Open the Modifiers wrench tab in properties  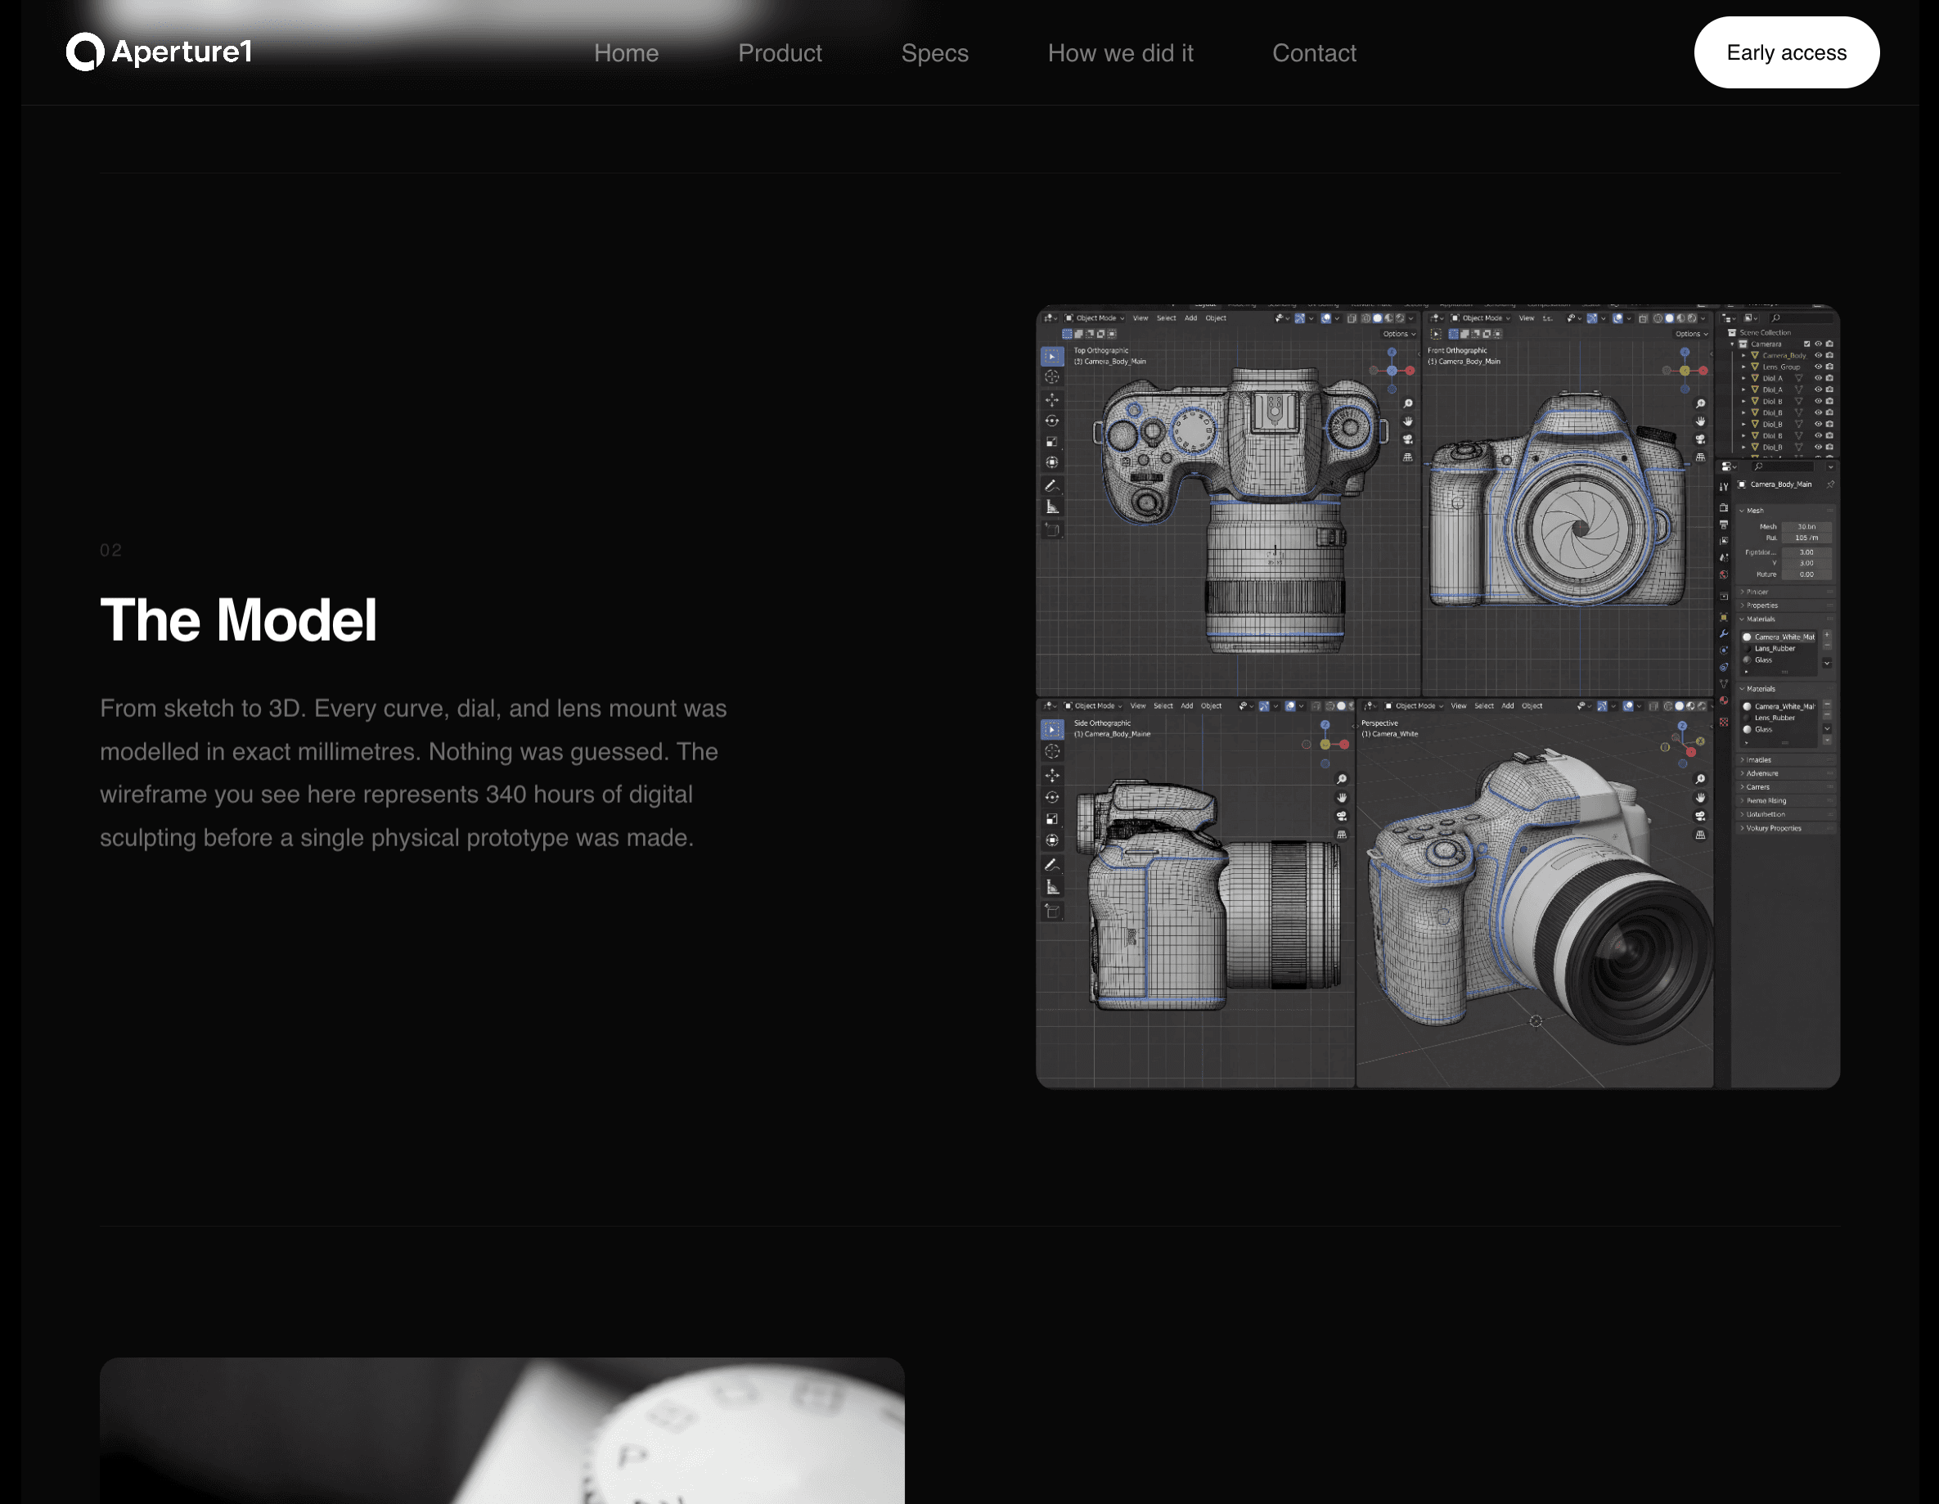1723,634
